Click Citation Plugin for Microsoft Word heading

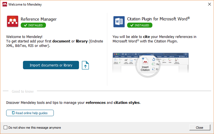[x=159, y=19]
